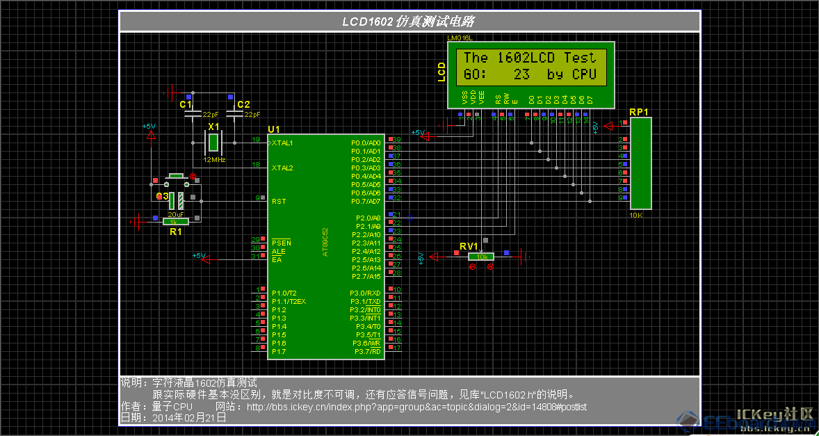The height and width of the screenshot is (436, 819).
Task: Select capacitor C2 22pF symbol
Action: pyautogui.click(x=234, y=113)
